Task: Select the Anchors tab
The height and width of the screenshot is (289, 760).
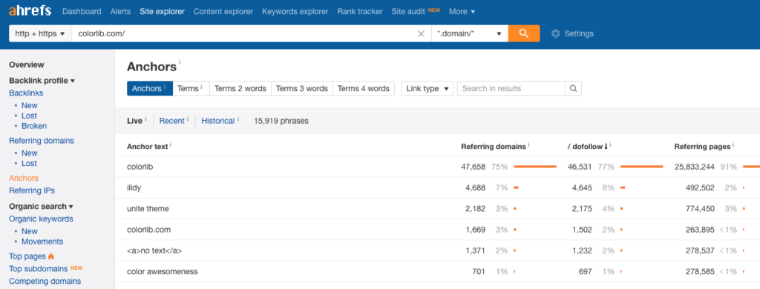Action: tap(150, 89)
